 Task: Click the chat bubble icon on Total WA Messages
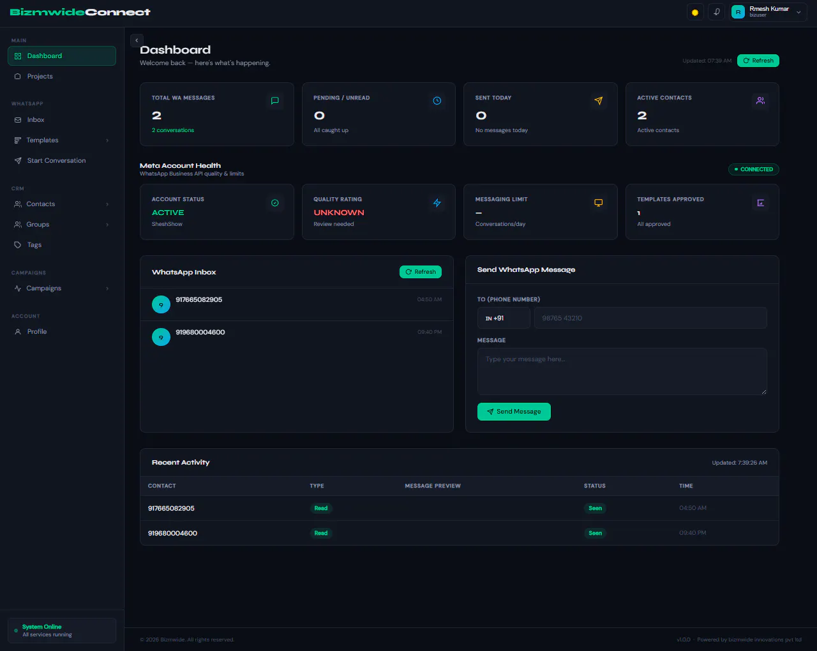coord(275,101)
